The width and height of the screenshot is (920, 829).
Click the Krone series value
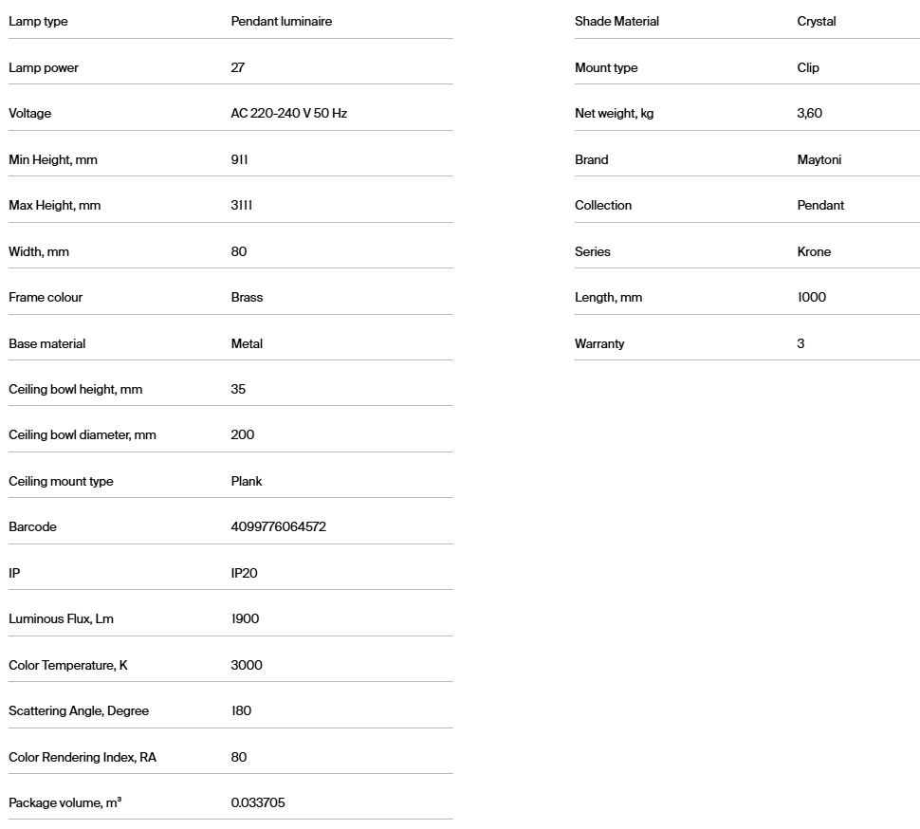tap(814, 251)
